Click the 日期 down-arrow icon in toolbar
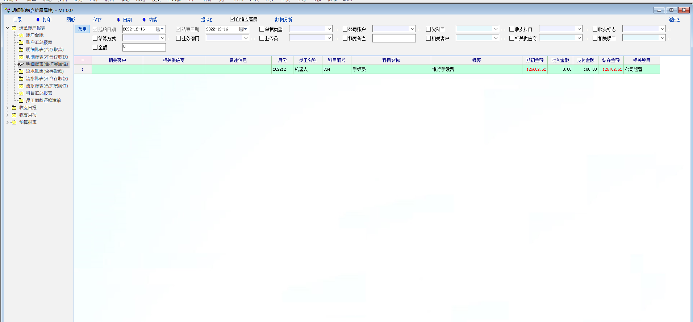The width and height of the screenshot is (693, 322). (118, 20)
